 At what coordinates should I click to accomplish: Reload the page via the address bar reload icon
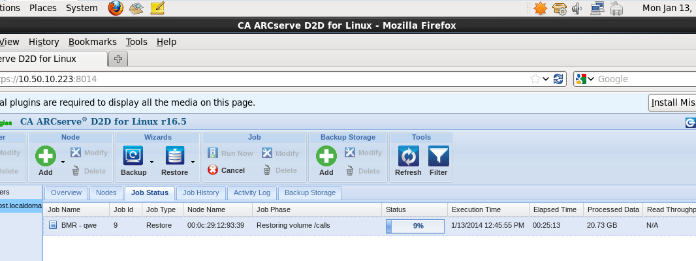coord(559,79)
